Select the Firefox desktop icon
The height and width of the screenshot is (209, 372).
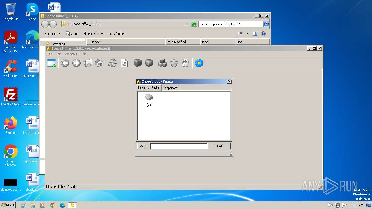click(10, 125)
